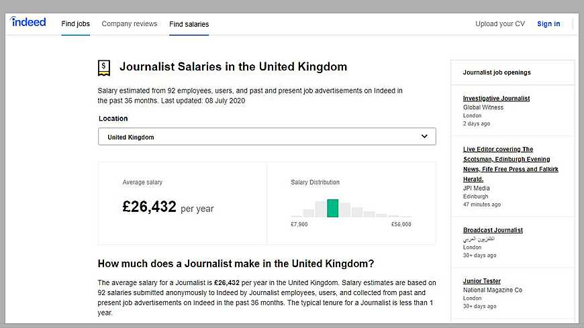
Task: Click the £26,432 average salary figure
Action: point(149,207)
